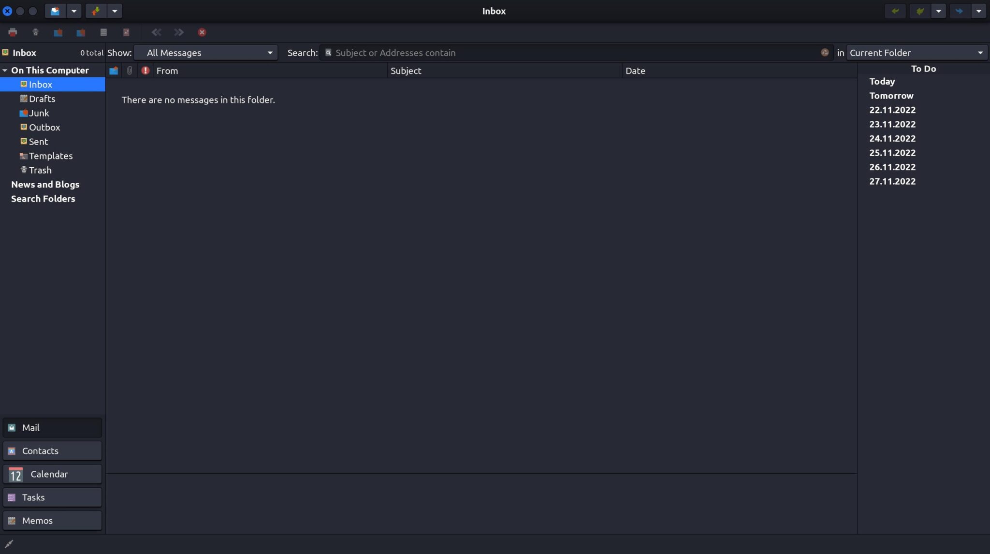Click the read status column header
This screenshot has width=990, height=554.
click(113, 71)
